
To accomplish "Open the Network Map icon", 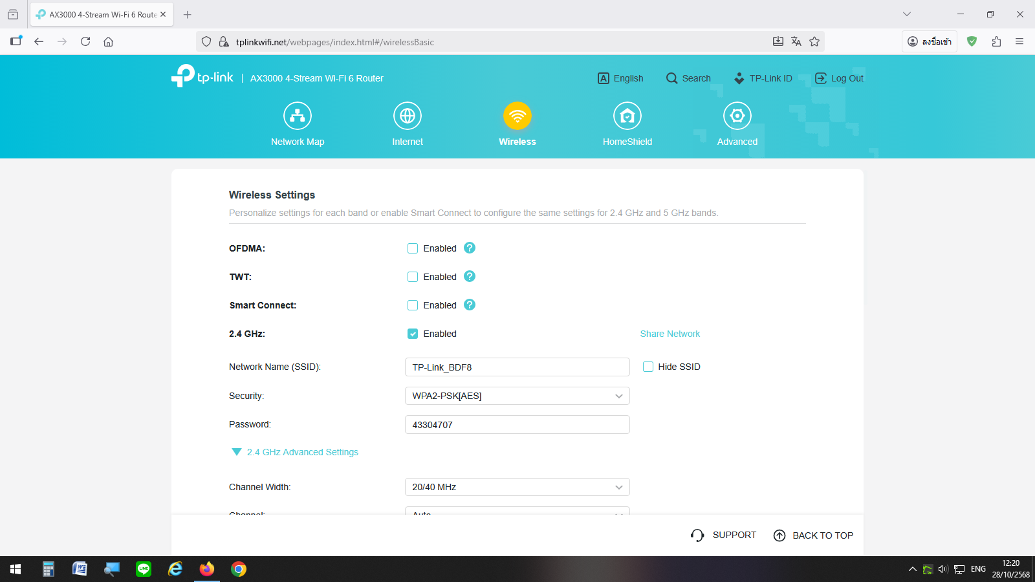I will (298, 116).
